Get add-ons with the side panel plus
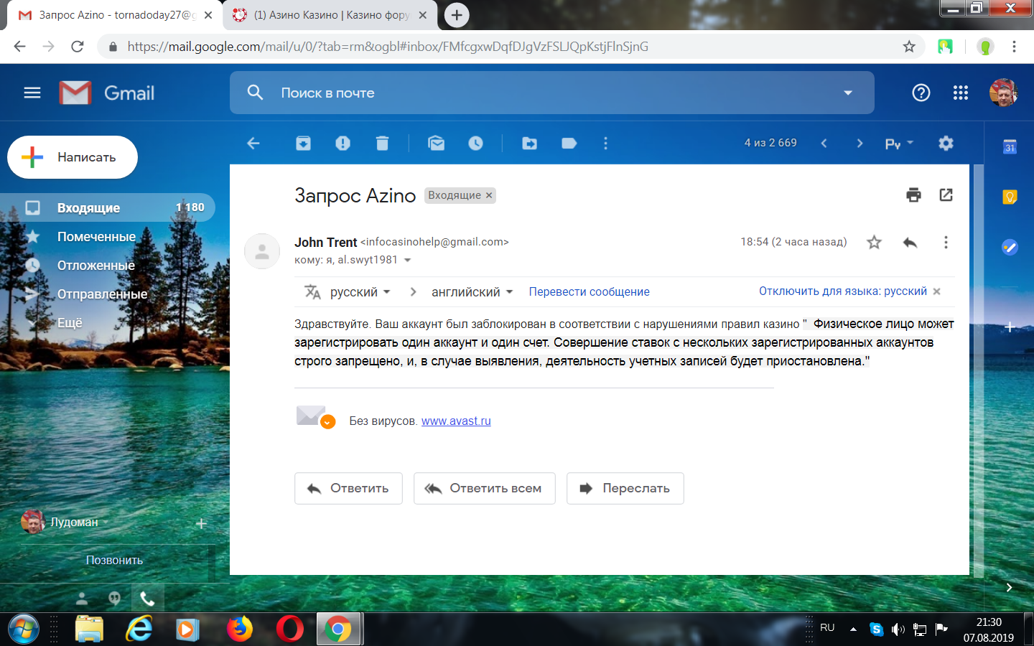Screen dimensions: 1034x646 pyautogui.click(x=1010, y=327)
